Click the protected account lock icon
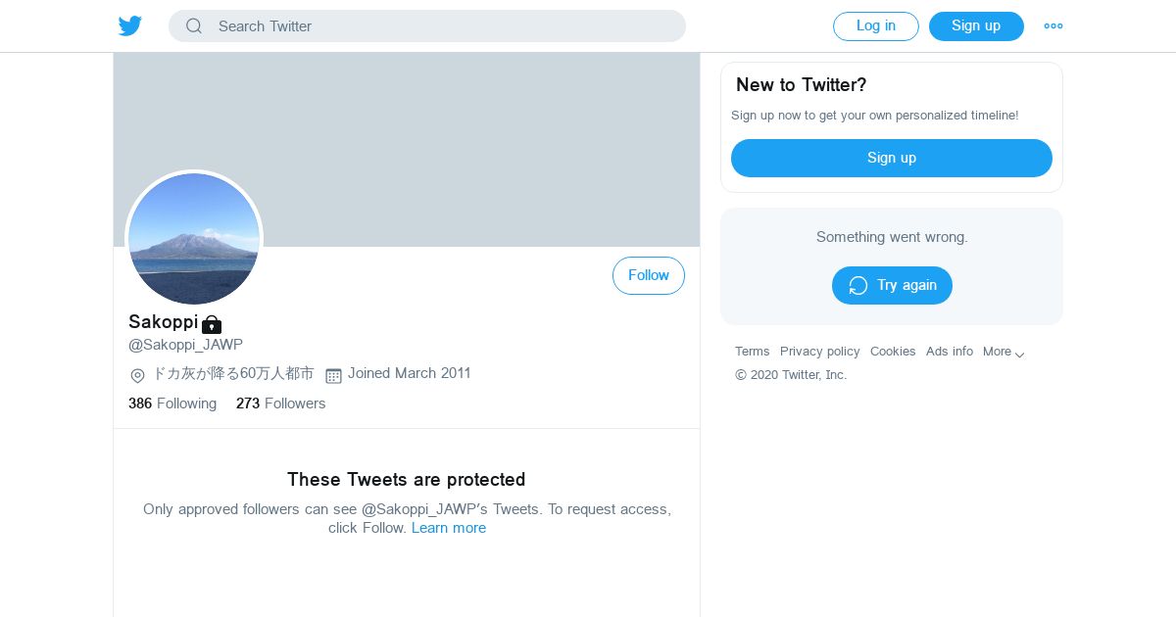The image size is (1176, 617). pyautogui.click(x=212, y=324)
